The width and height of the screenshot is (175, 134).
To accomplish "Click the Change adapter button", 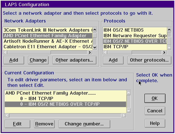I will [x=38, y=60].
